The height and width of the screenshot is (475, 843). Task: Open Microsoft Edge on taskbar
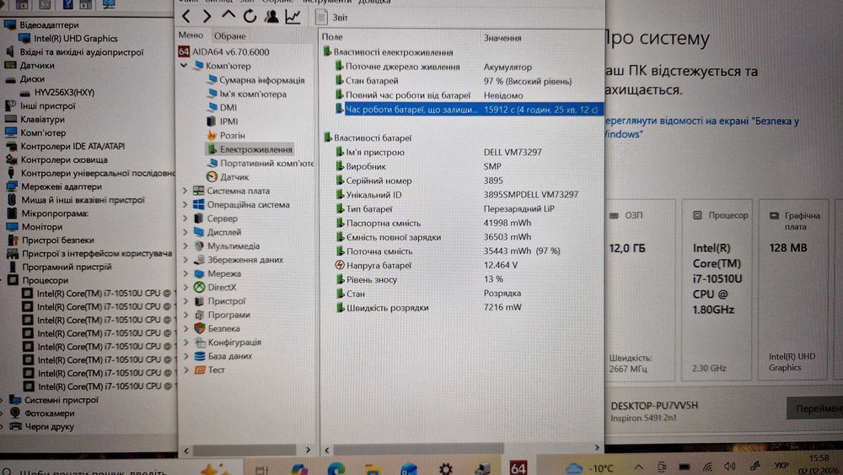tap(336, 468)
